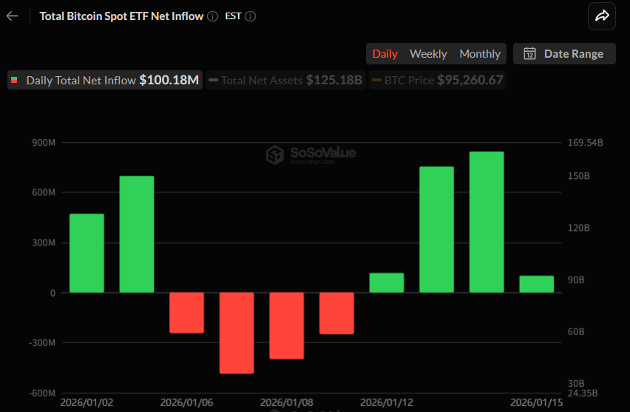Image resolution: width=630 pixels, height=412 pixels.
Task: Select the Daily interval tab
Action: point(385,53)
